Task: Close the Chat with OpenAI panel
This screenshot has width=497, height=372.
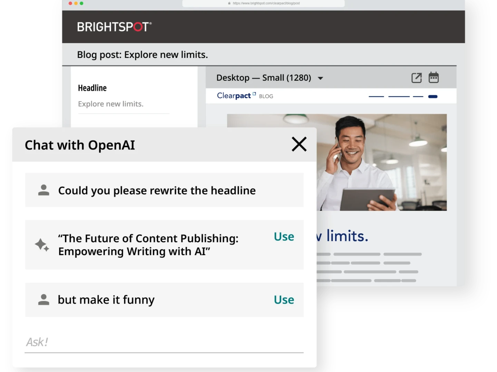Action: click(299, 144)
